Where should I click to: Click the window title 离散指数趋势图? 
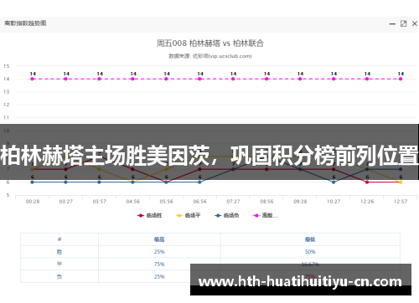[25, 23]
